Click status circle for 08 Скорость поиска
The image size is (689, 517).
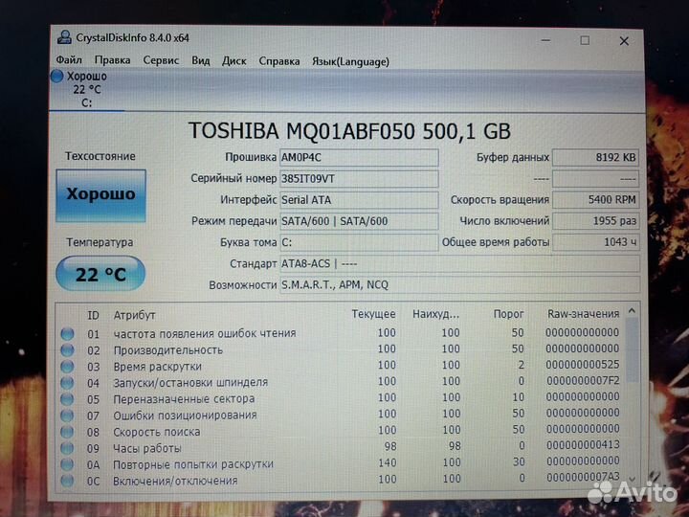67,432
